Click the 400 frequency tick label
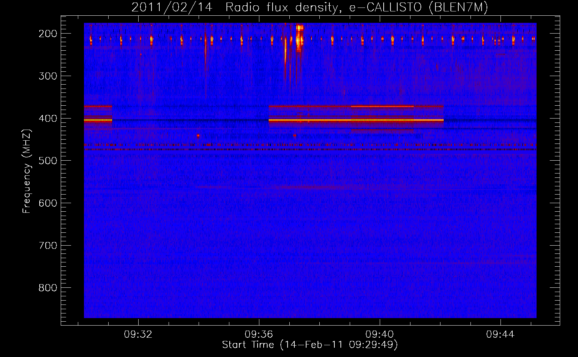The height and width of the screenshot is (357, 578). 48,119
